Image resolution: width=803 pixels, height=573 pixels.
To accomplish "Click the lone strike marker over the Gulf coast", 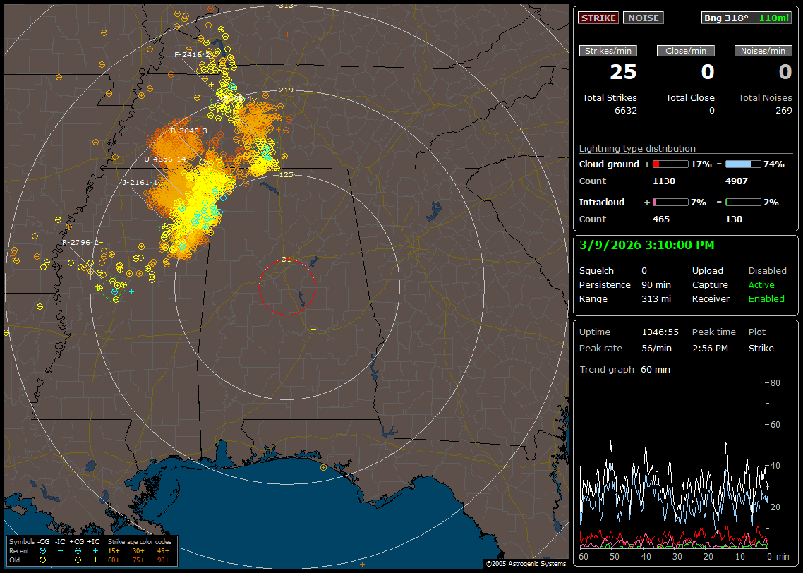I will coord(323,467).
